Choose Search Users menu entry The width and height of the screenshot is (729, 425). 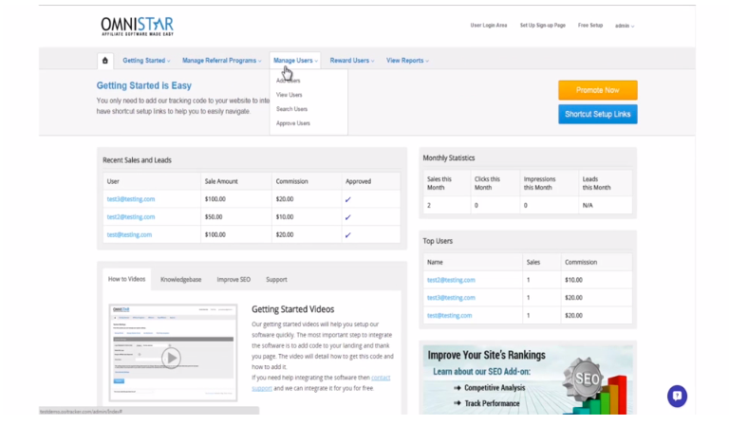[291, 109]
